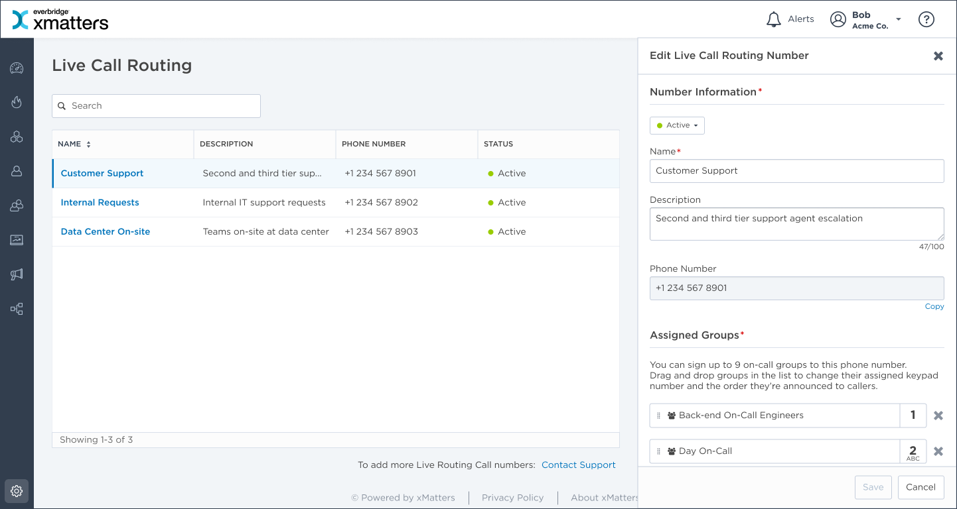The width and height of the screenshot is (957, 509).
Task: Select the Day On-Call group row
Action: [774, 451]
